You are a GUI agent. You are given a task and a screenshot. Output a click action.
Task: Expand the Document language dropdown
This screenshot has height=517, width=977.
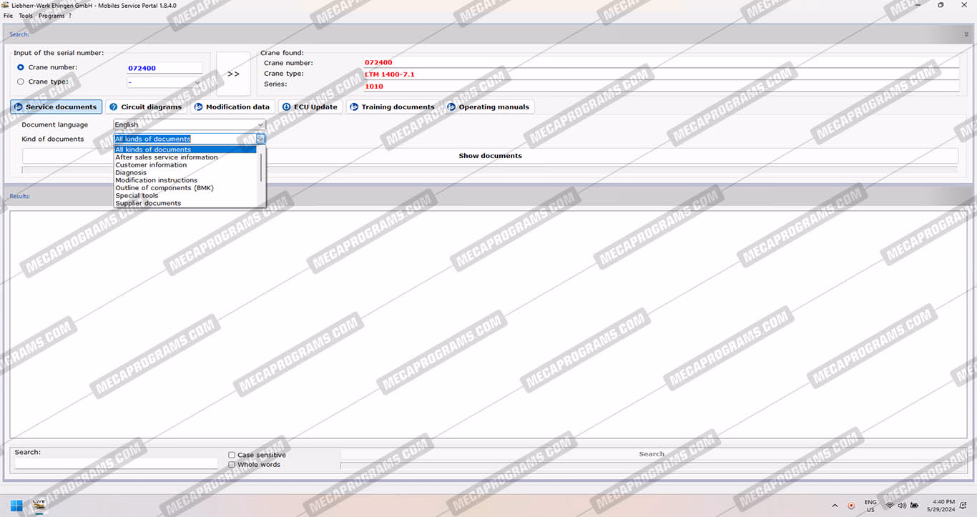point(260,124)
